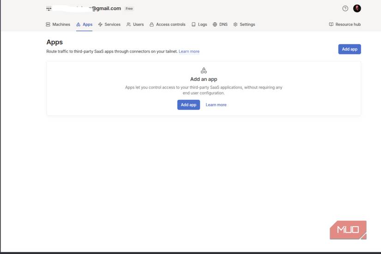
Task: Click the Resource hub book icon
Action: point(331,24)
